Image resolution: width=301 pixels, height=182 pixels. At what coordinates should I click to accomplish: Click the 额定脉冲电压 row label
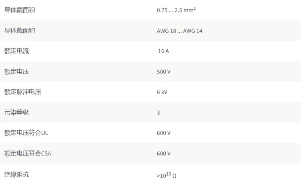pyautogui.click(x=23, y=92)
